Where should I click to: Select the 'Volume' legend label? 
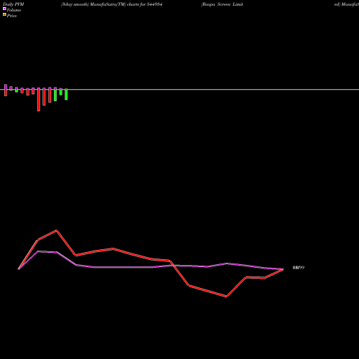(14, 10)
